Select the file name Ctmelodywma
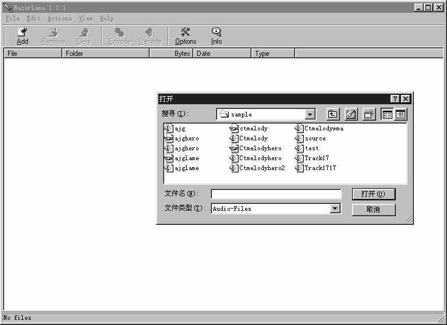This screenshot has height=325, width=447. pyautogui.click(x=324, y=128)
